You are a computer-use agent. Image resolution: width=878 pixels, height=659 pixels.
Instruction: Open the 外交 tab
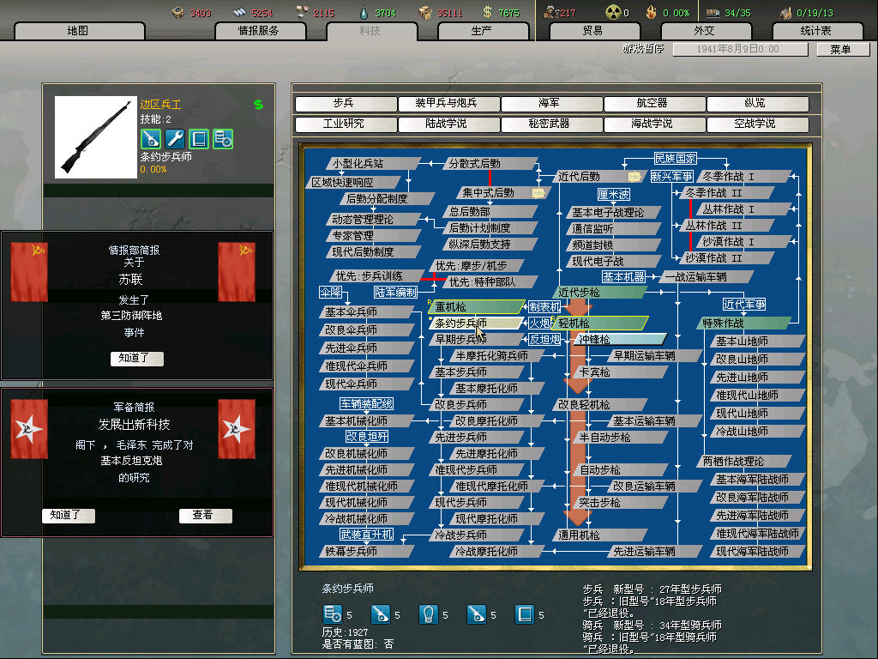tap(706, 31)
